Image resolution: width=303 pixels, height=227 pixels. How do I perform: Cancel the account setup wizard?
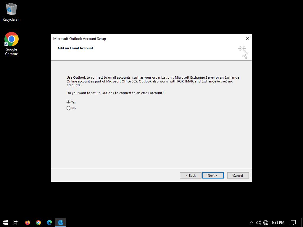pyautogui.click(x=238, y=176)
